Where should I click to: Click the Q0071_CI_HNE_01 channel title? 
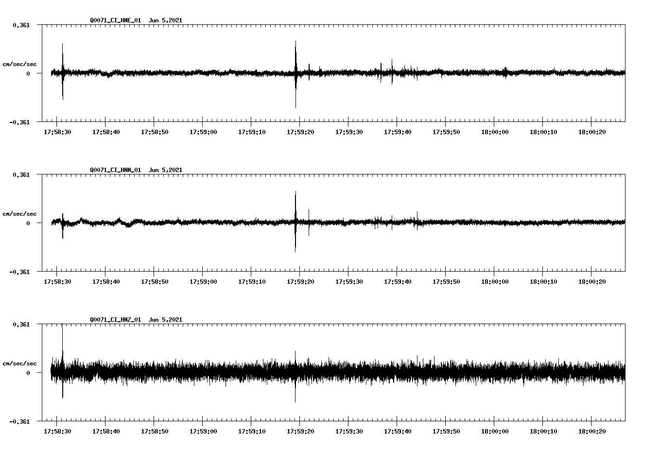pos(117,20)
